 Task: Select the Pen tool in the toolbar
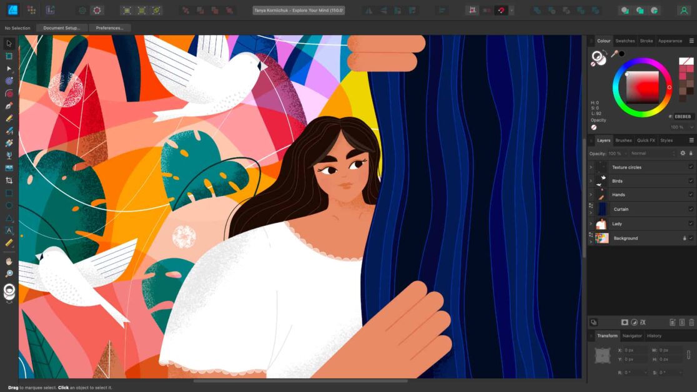[x=9, y=106]
